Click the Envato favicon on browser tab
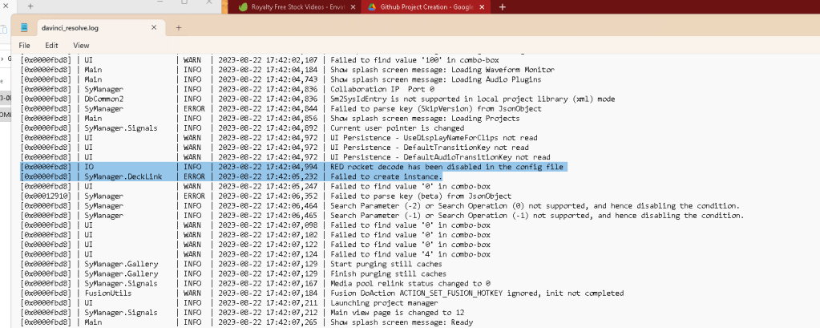The width and height of the screenshot is (820, 328). click(243, 6)
